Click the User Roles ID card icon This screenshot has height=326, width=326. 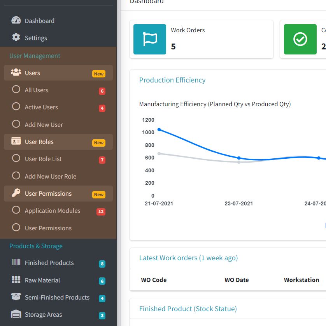(x=16, y=141)
